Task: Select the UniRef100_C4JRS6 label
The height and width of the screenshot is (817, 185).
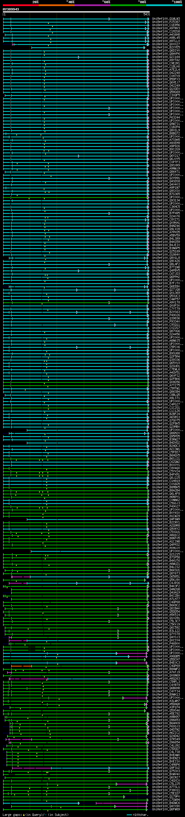Action: pyautogui.click(x=166, y=583)
